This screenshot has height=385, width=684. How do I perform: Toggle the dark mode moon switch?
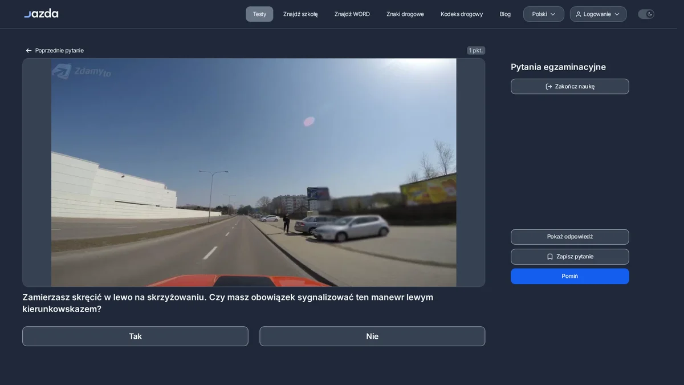tap(646, 14)
